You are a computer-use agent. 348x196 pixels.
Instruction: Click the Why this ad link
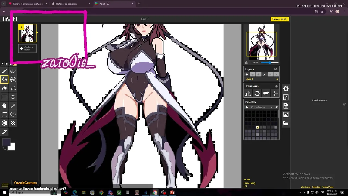point(306,187)
